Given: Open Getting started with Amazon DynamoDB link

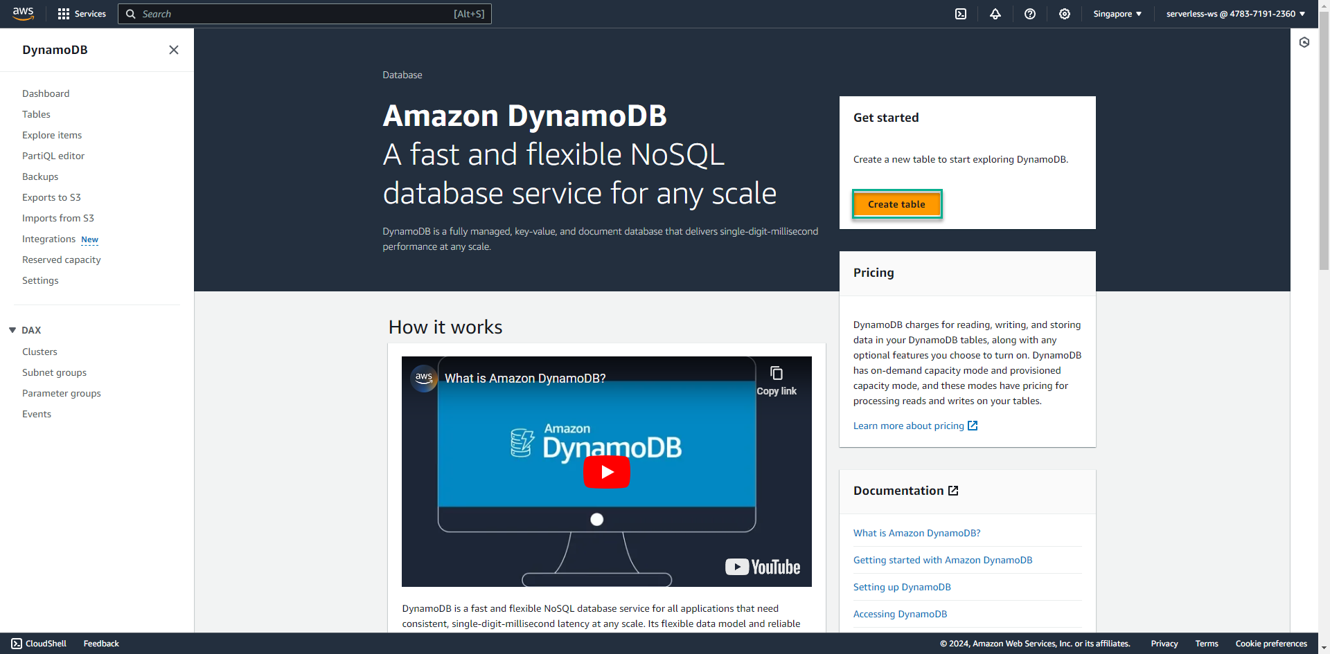Looking at the screenshot, I should click(x=943, y=560).
